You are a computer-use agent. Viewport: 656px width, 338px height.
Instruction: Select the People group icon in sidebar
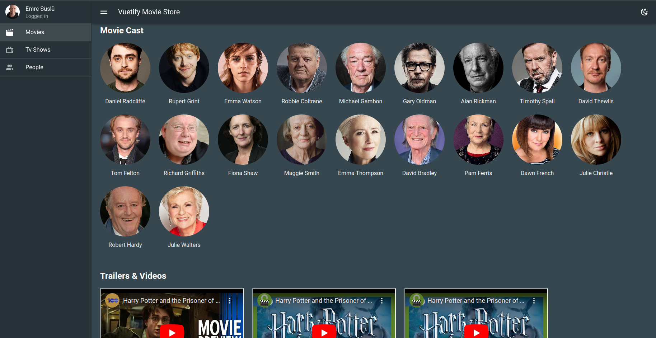pyautogui.click(x=10, y=67)
